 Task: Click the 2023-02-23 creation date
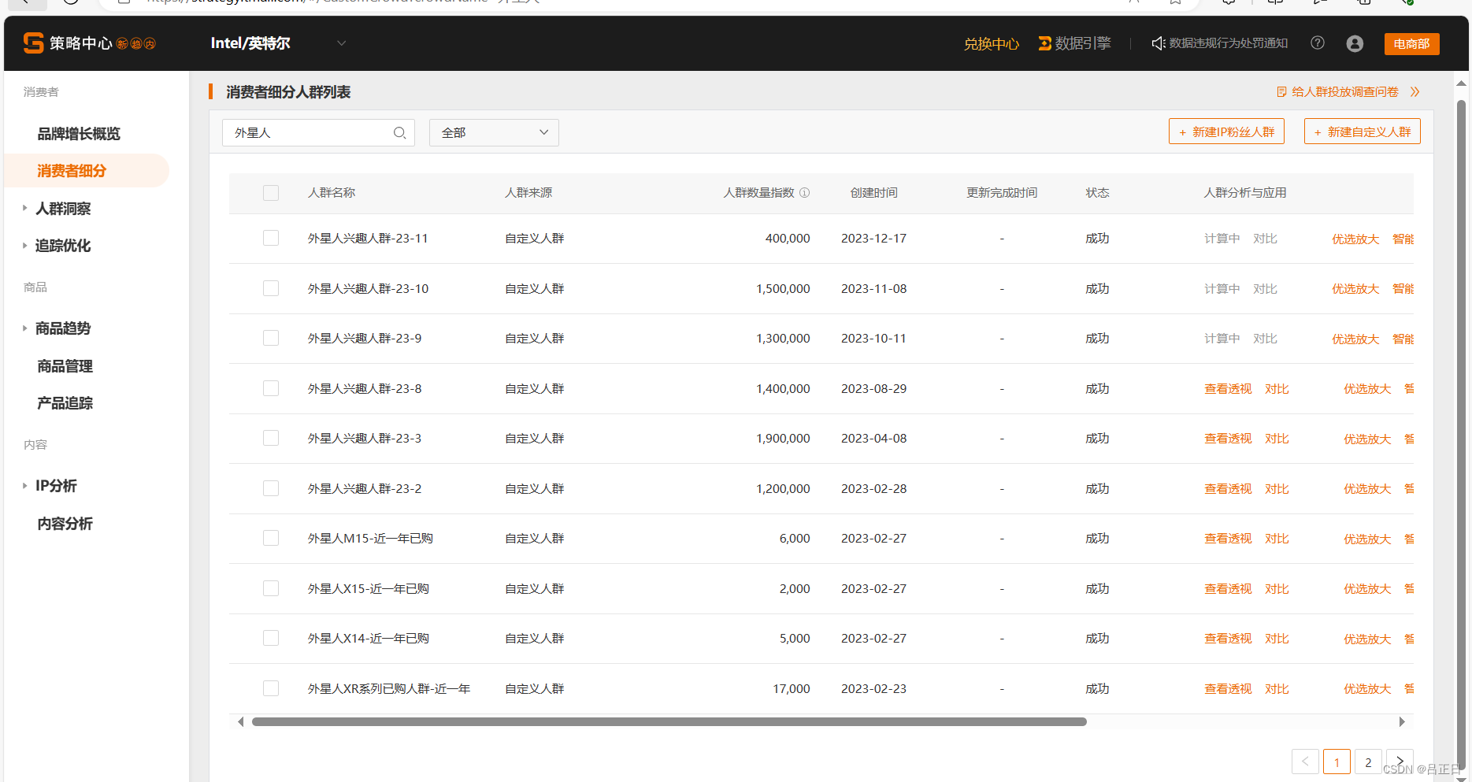(x=873, y=689)
